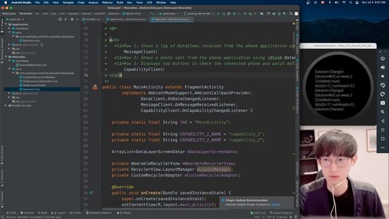The height and width of the screenshot is (219, 389).
Task: Decrease emulator volume
Action: click(x=382, y=76)
